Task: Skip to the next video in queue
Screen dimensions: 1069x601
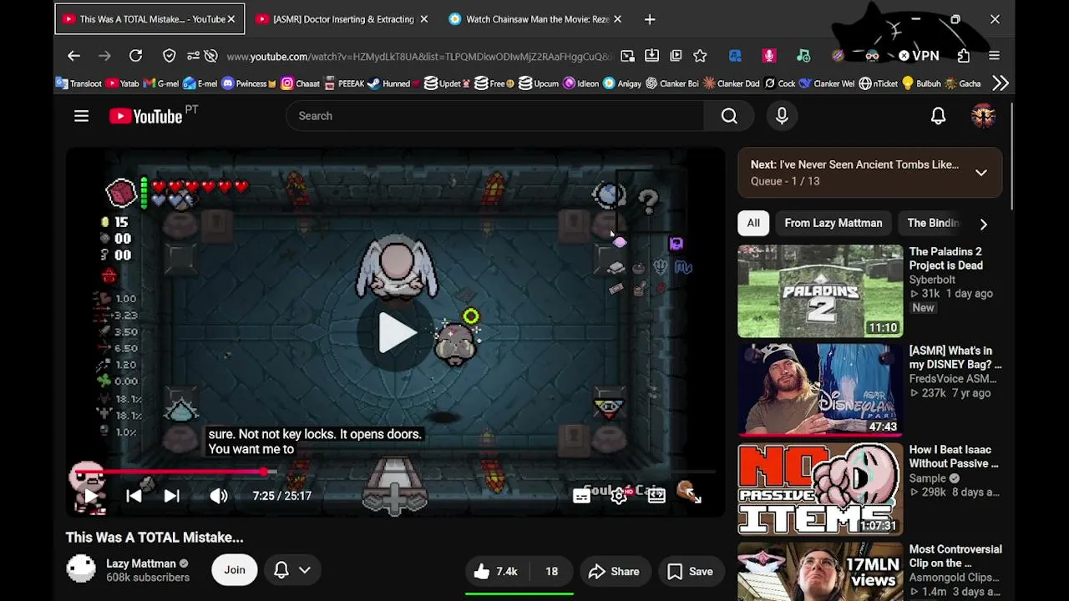Action: click(x=172, y=496)
